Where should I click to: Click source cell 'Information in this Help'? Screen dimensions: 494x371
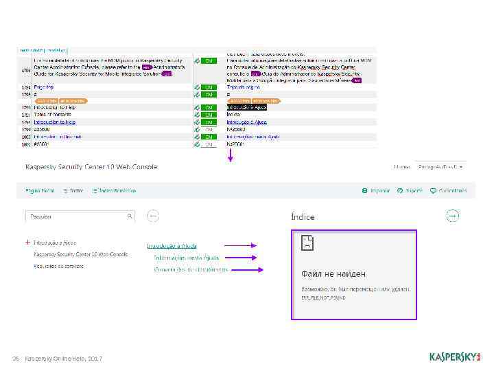click(x=58, y=137)
